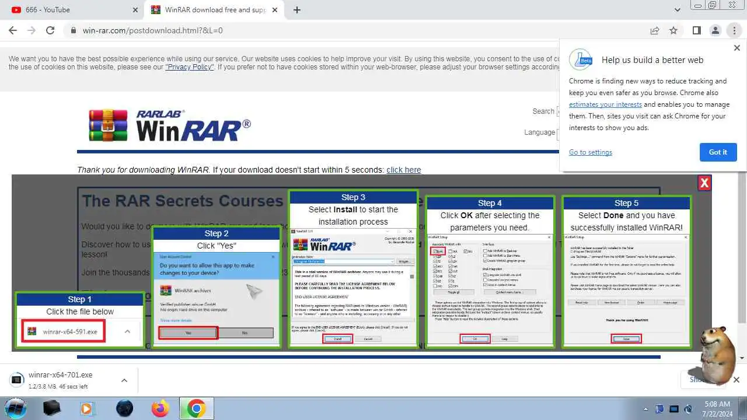747x420 pixels.
Task: Open the clock showing 5:08 AM
Action: click(x=717, y=408)
